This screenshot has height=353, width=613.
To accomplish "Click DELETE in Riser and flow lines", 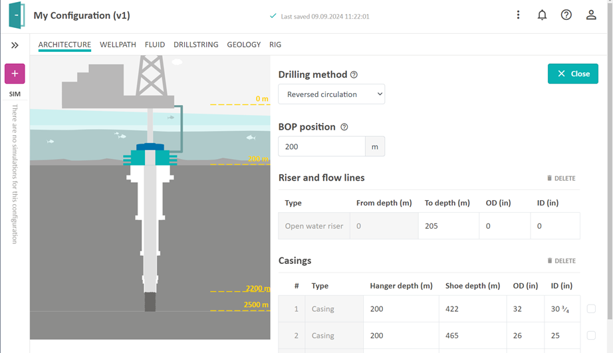I will coord(561,178).
